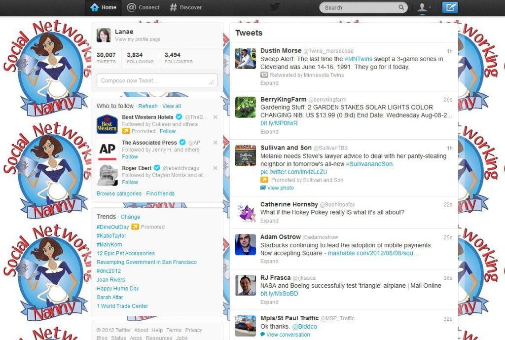Click View all in Who to follow
Image resolution: width=505 pixels, height=340 pixels.
click(171, 107)
